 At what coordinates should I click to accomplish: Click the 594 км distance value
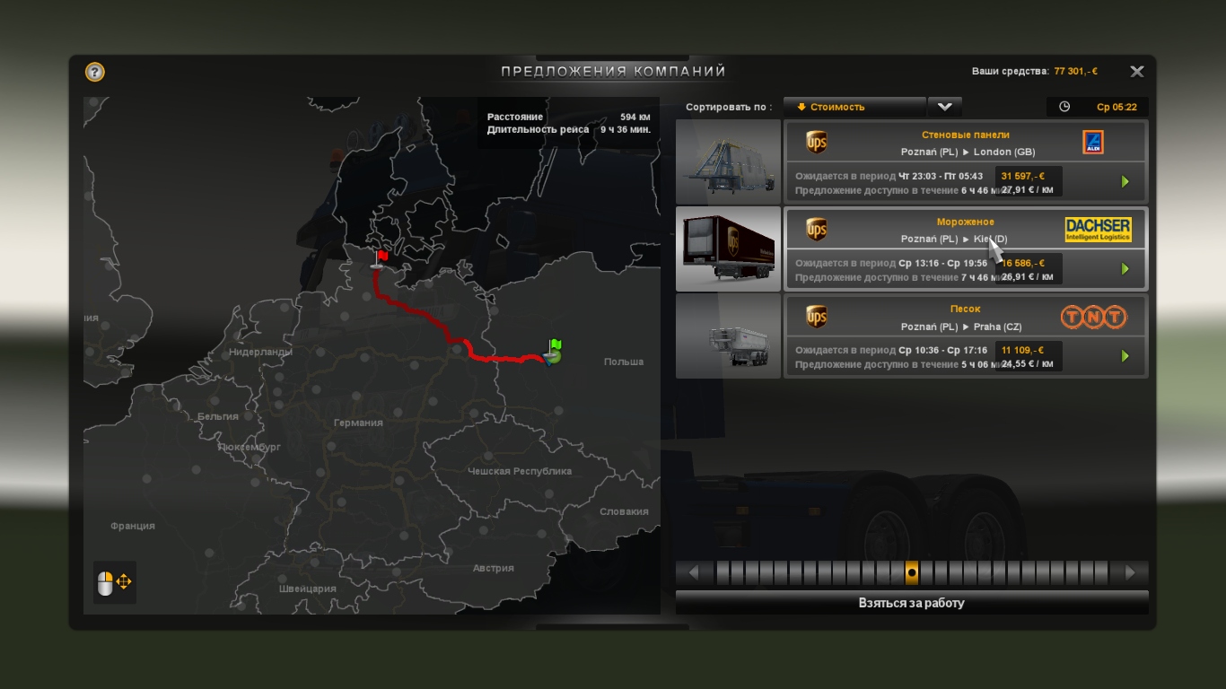(x=635, y=117)
